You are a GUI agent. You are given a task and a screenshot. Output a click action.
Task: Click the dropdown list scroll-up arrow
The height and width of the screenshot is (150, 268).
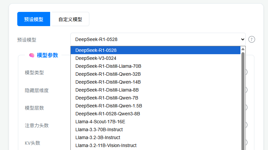(243, 49)
